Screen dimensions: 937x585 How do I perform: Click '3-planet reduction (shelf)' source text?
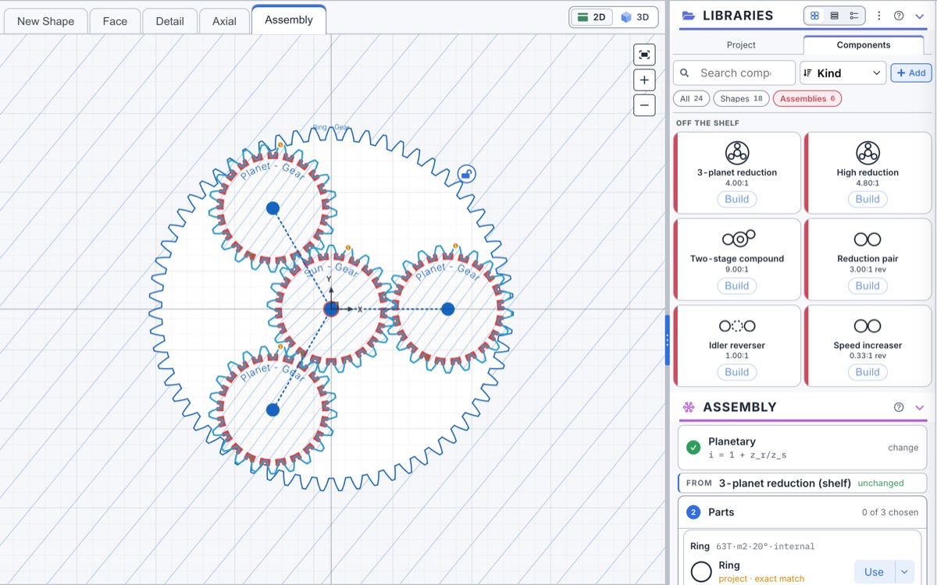coord(785,483)
